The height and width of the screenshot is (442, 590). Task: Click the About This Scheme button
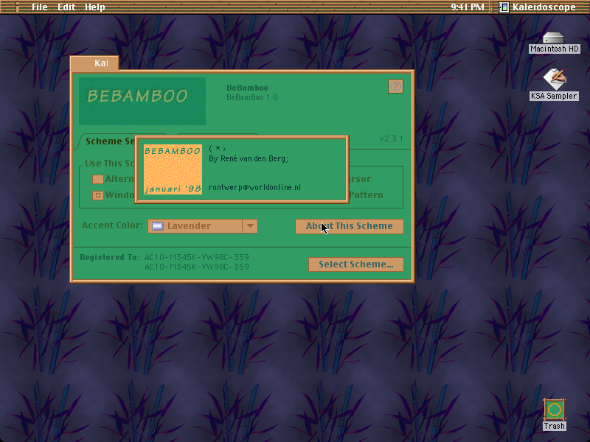pyautogui.click(x=349, y=226)
